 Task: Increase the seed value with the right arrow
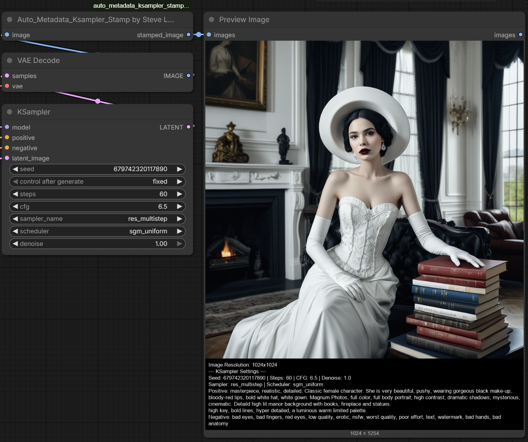(x=179, y=169)
